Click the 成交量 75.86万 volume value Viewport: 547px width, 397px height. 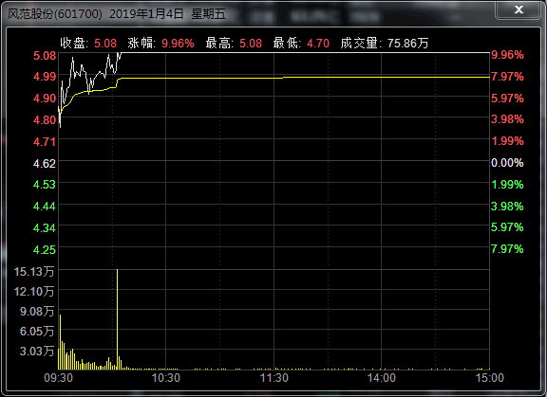407,44
